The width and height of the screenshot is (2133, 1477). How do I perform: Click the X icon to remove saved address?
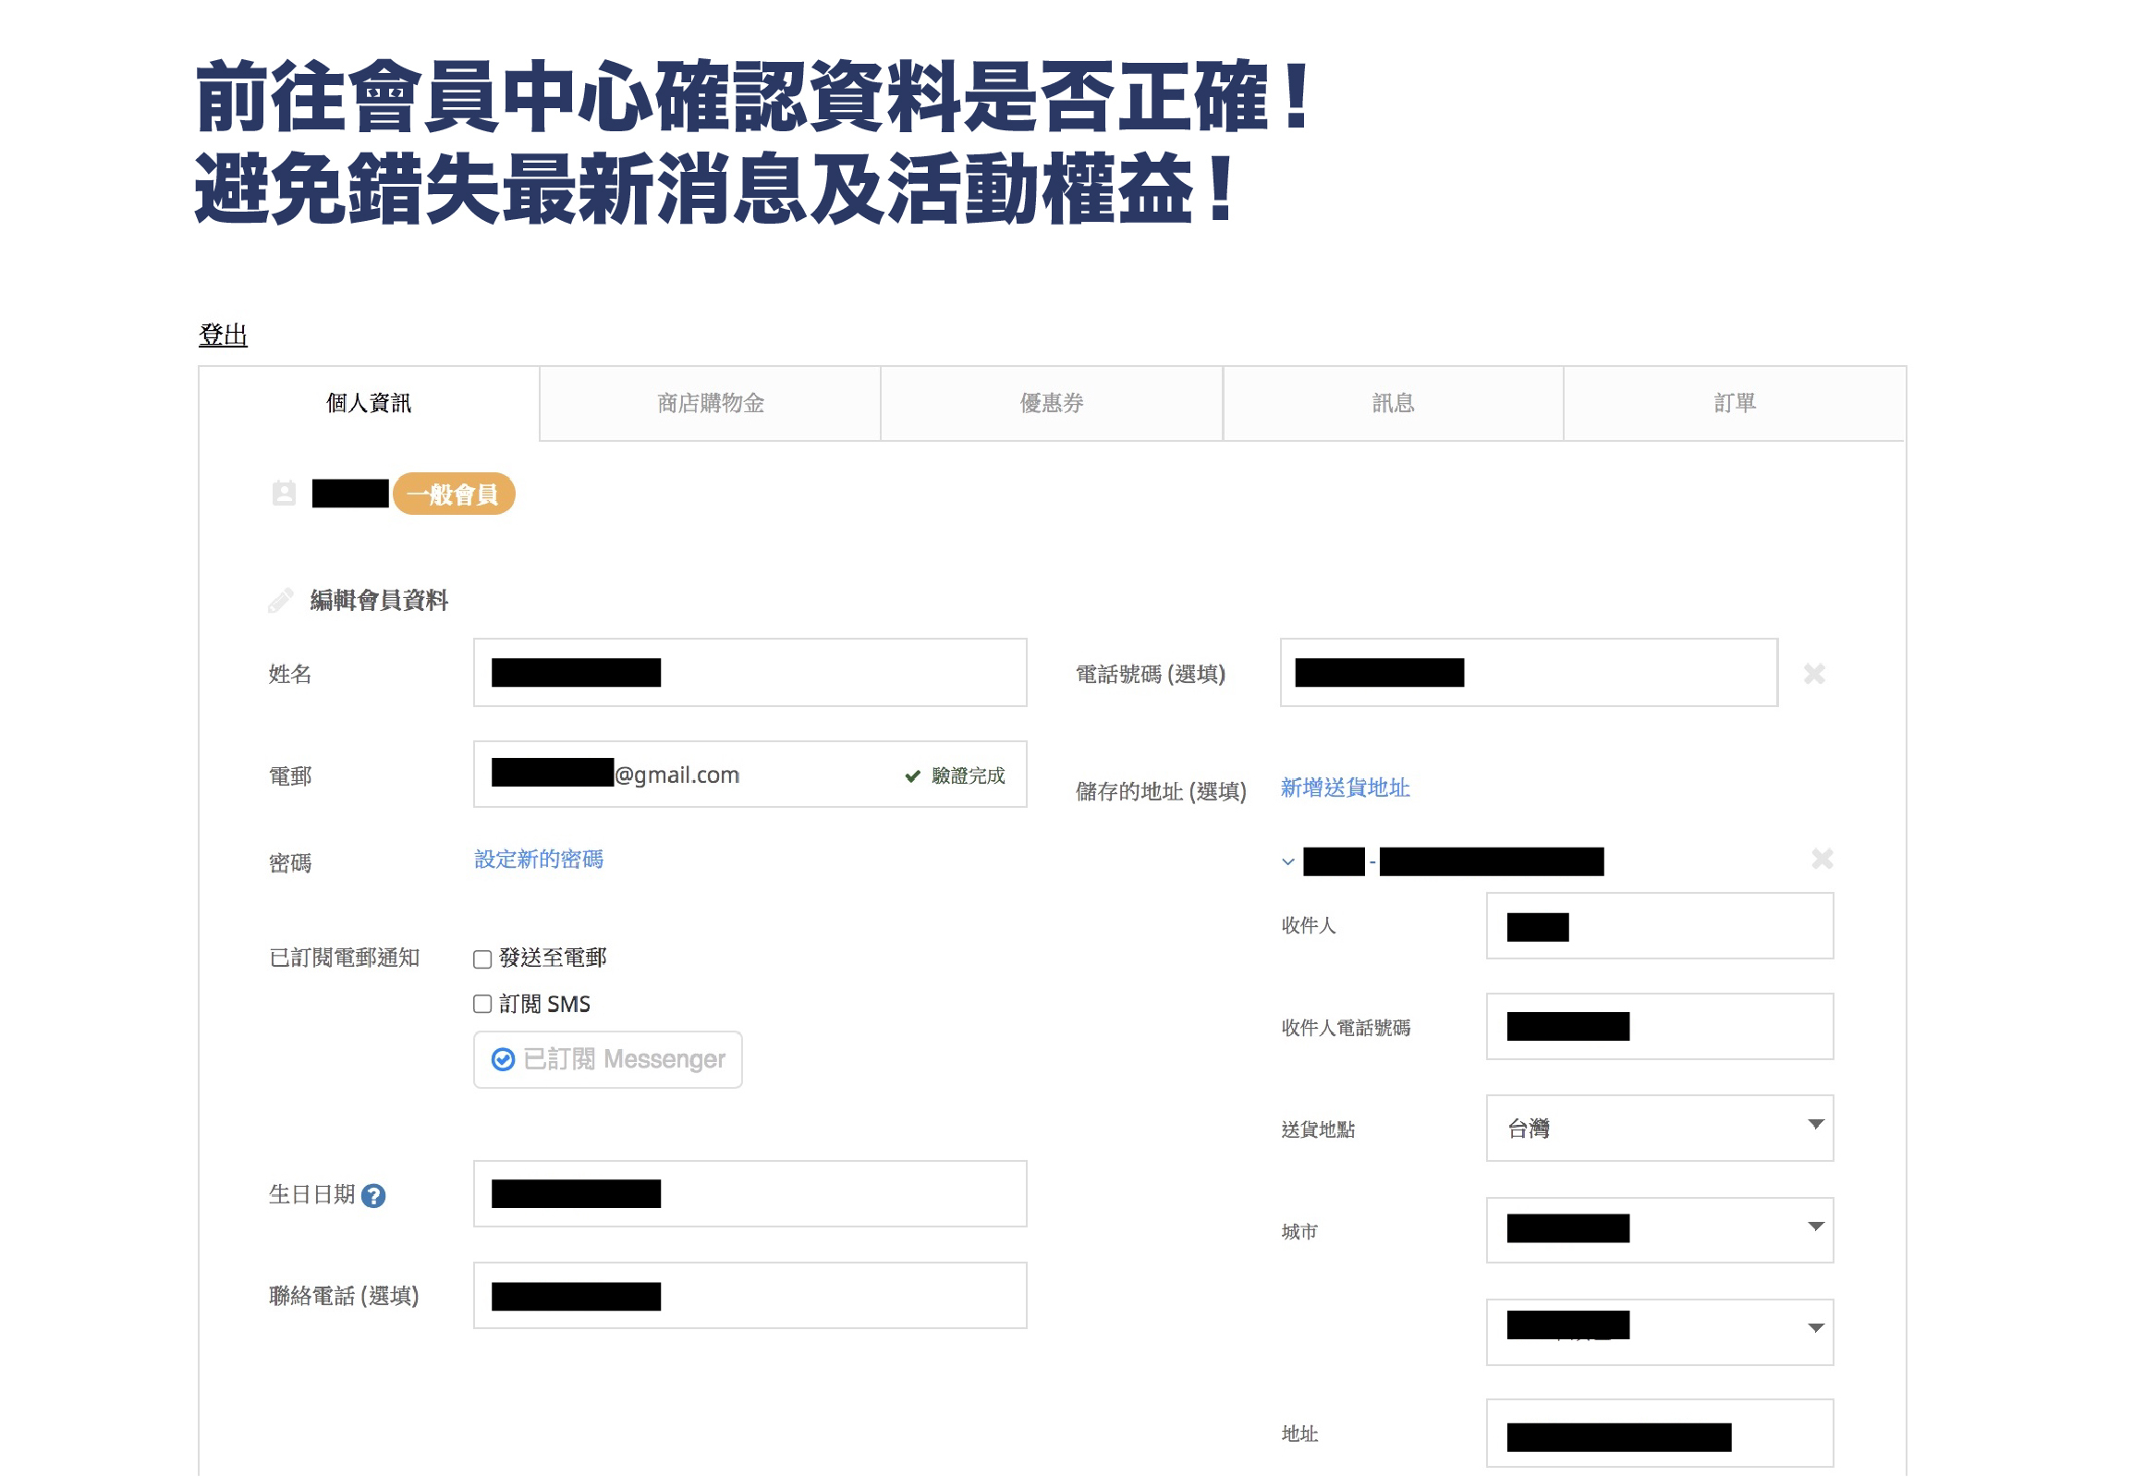[1822, 859]
